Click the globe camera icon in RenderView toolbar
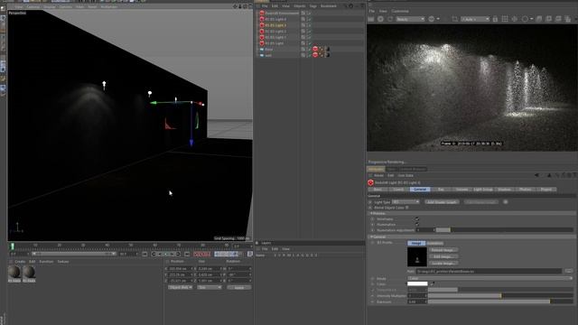578x325 pixels. click(x=432, y=19)
